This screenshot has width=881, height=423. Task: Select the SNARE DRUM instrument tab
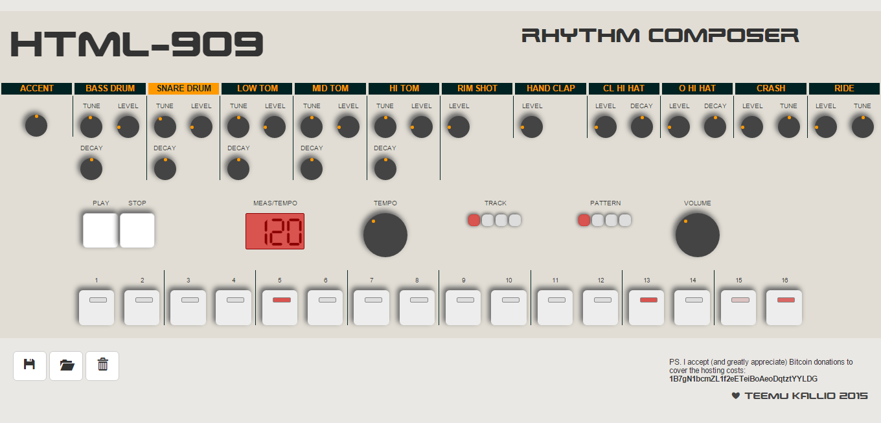click(184, 89)
